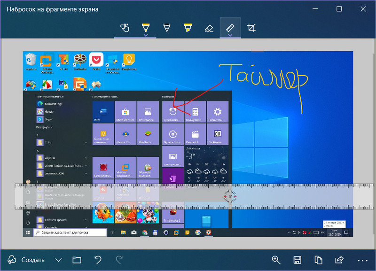
Task: Click Word tile in captured Start menu
Action: click(103, 112)
